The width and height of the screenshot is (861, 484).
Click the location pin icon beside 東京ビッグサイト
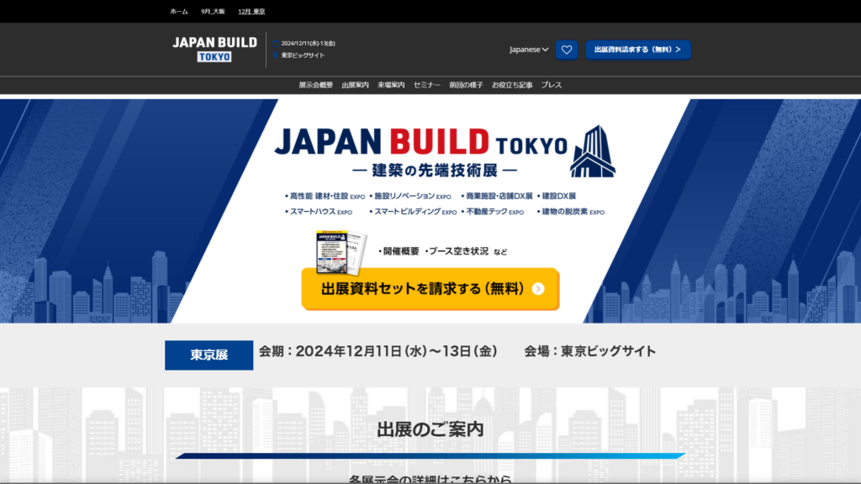[276, 55]
